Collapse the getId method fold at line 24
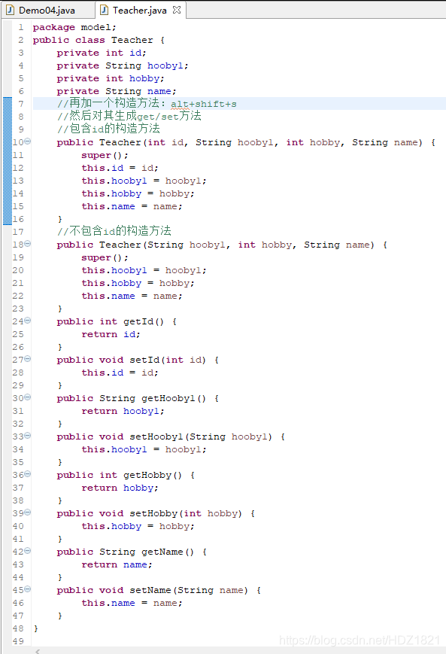Image resolution: width=446 pixels, height=654 pixels. pyautogui.click(x=28, y=321)
